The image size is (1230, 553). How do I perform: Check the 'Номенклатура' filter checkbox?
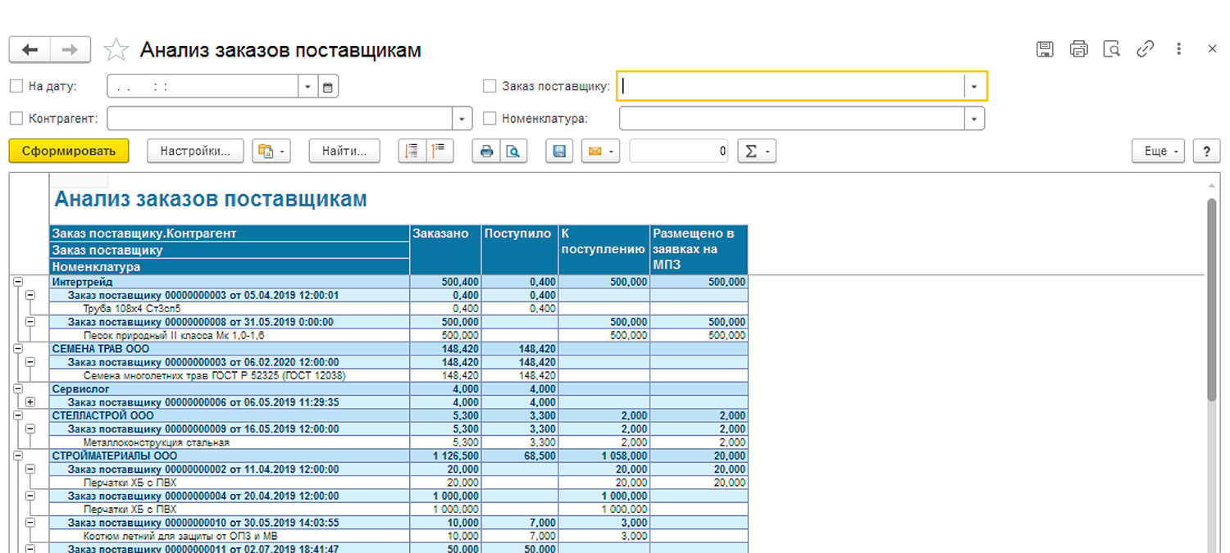[x=490, y=119]
